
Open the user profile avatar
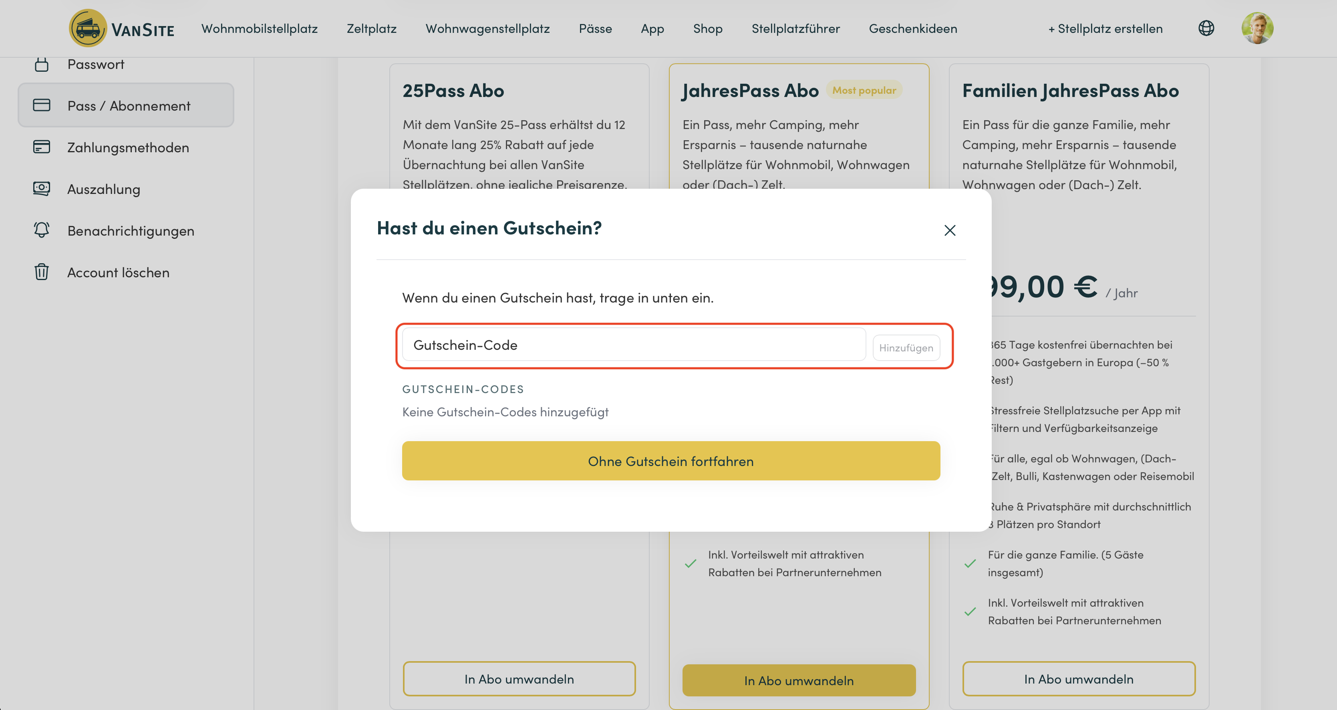tap(1256, 28)
